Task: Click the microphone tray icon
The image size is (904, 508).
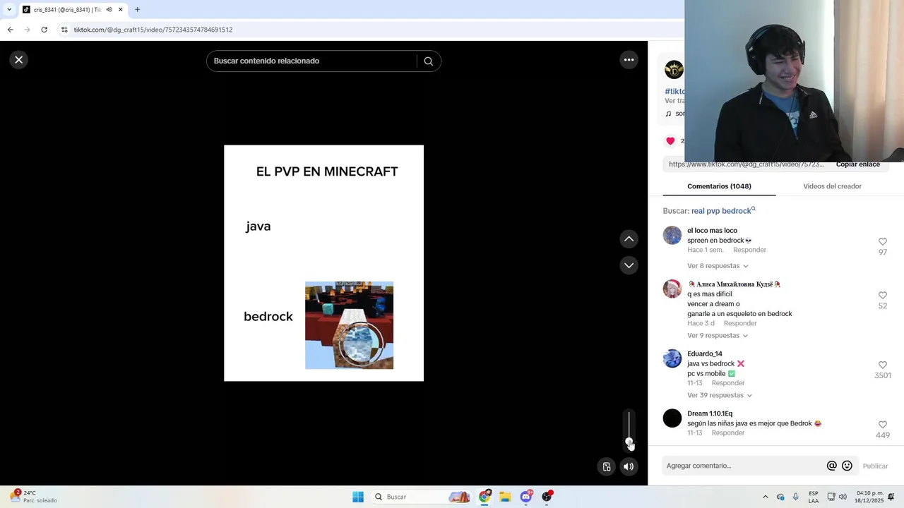Action: coord(795,497)
